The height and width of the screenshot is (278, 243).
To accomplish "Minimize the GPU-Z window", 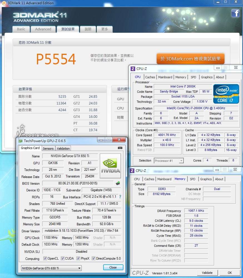I will pyautogui.click(x=101, y=140).
